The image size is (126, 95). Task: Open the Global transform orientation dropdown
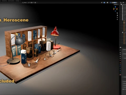tap(25, 3)
